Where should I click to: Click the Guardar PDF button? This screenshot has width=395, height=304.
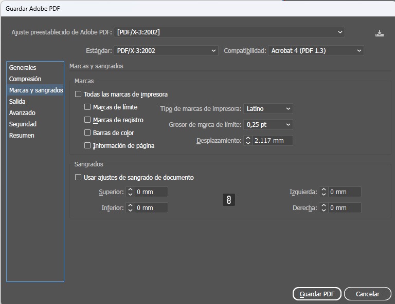317,294
